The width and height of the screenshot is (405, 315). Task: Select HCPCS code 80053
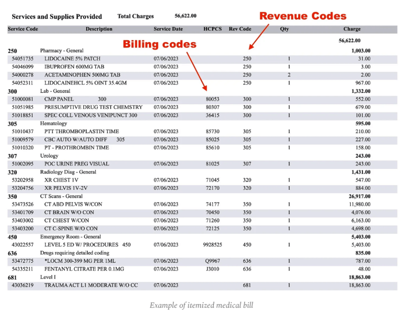(x=212, y=99)
